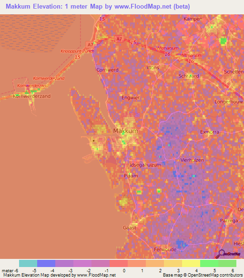This screenshot has width=244, height=278.
Task: Click the bright green 5 meter legend swatch
Action: [x=209, y=264]
